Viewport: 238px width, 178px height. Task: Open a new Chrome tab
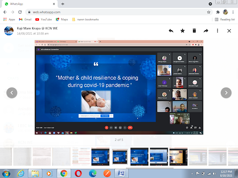tap(63, 4)
